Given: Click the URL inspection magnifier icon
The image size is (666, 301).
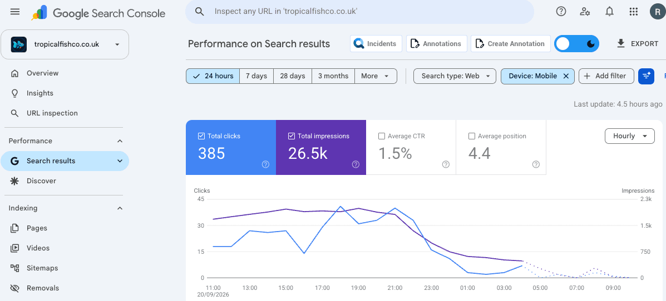Looking at the screenshot, I should (x=15, y=113).
